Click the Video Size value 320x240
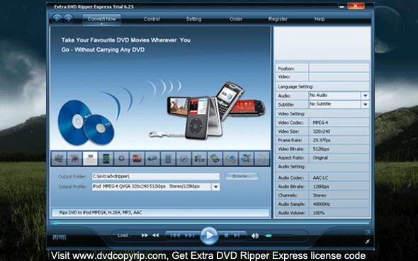 pos(321,132)
